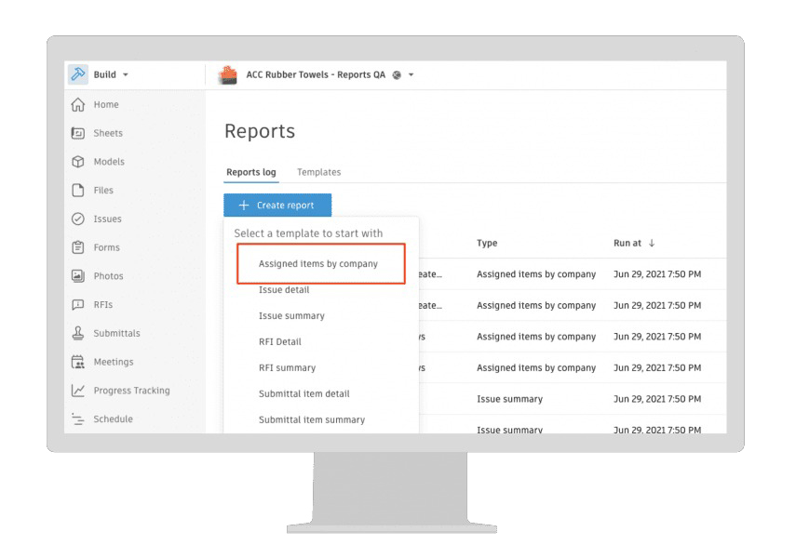Click the Meetings calendar icon
The width and height of the screenshot is (796, 558).
(77, 362)
